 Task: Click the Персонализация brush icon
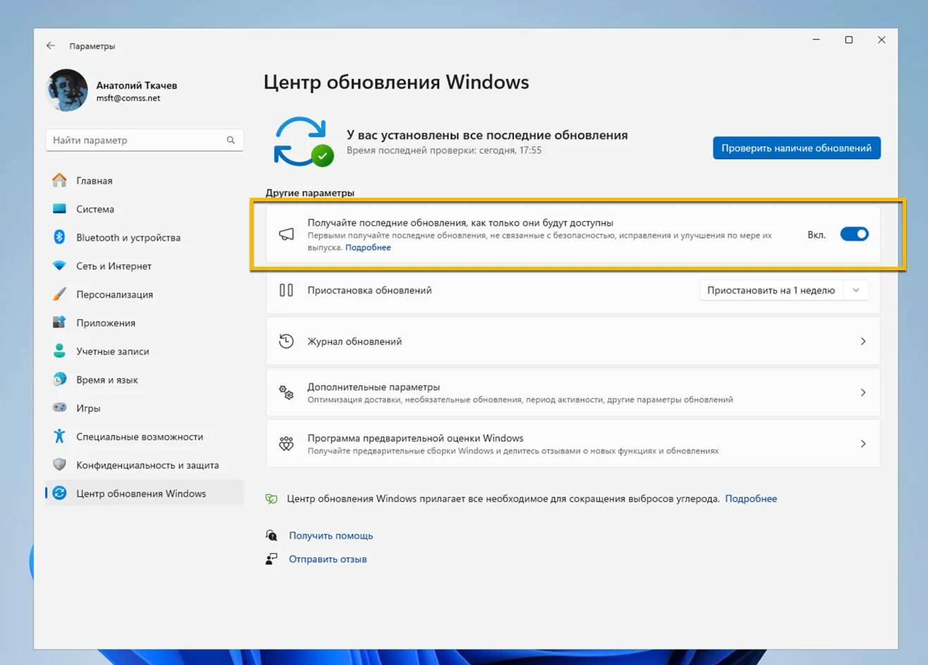click(60, 294)
